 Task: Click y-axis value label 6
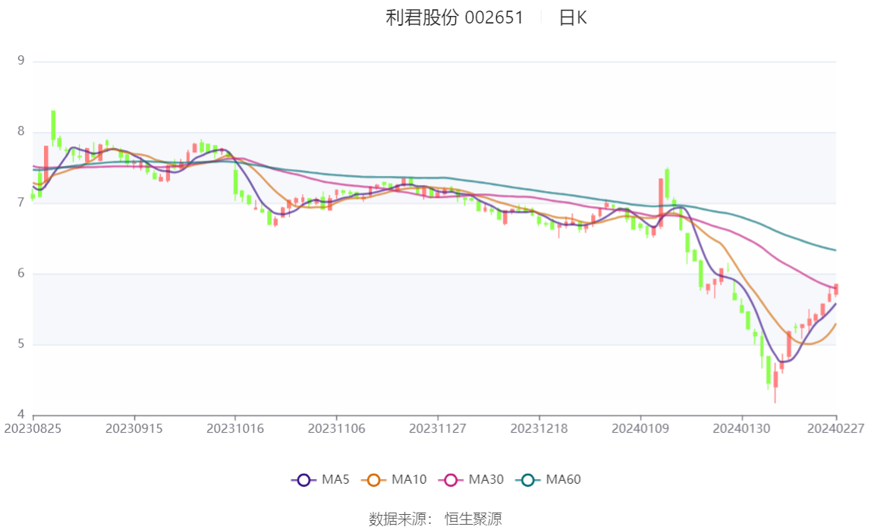click(21, 273)
